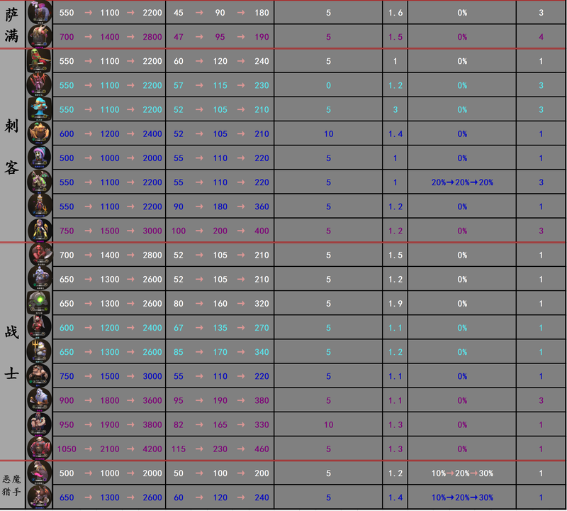Viewport: 567px width, 511px height.
Task: Select the purple-haired assassin portrait with 750 health
Action: pos(39,231)
